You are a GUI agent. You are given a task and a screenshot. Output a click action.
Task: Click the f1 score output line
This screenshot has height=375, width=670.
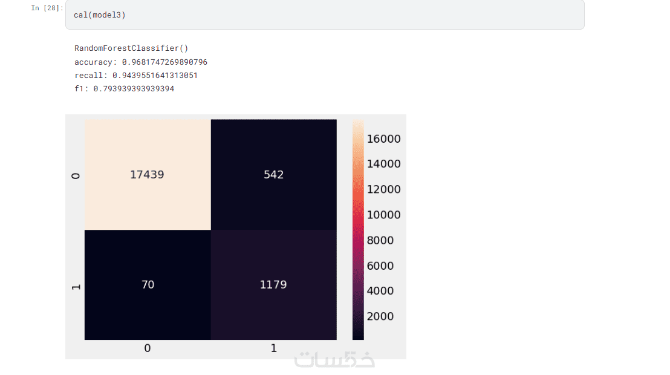tap(125, 89)
